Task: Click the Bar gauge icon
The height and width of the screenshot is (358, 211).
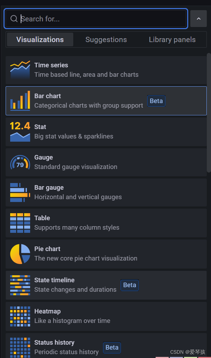Action: 20,192
